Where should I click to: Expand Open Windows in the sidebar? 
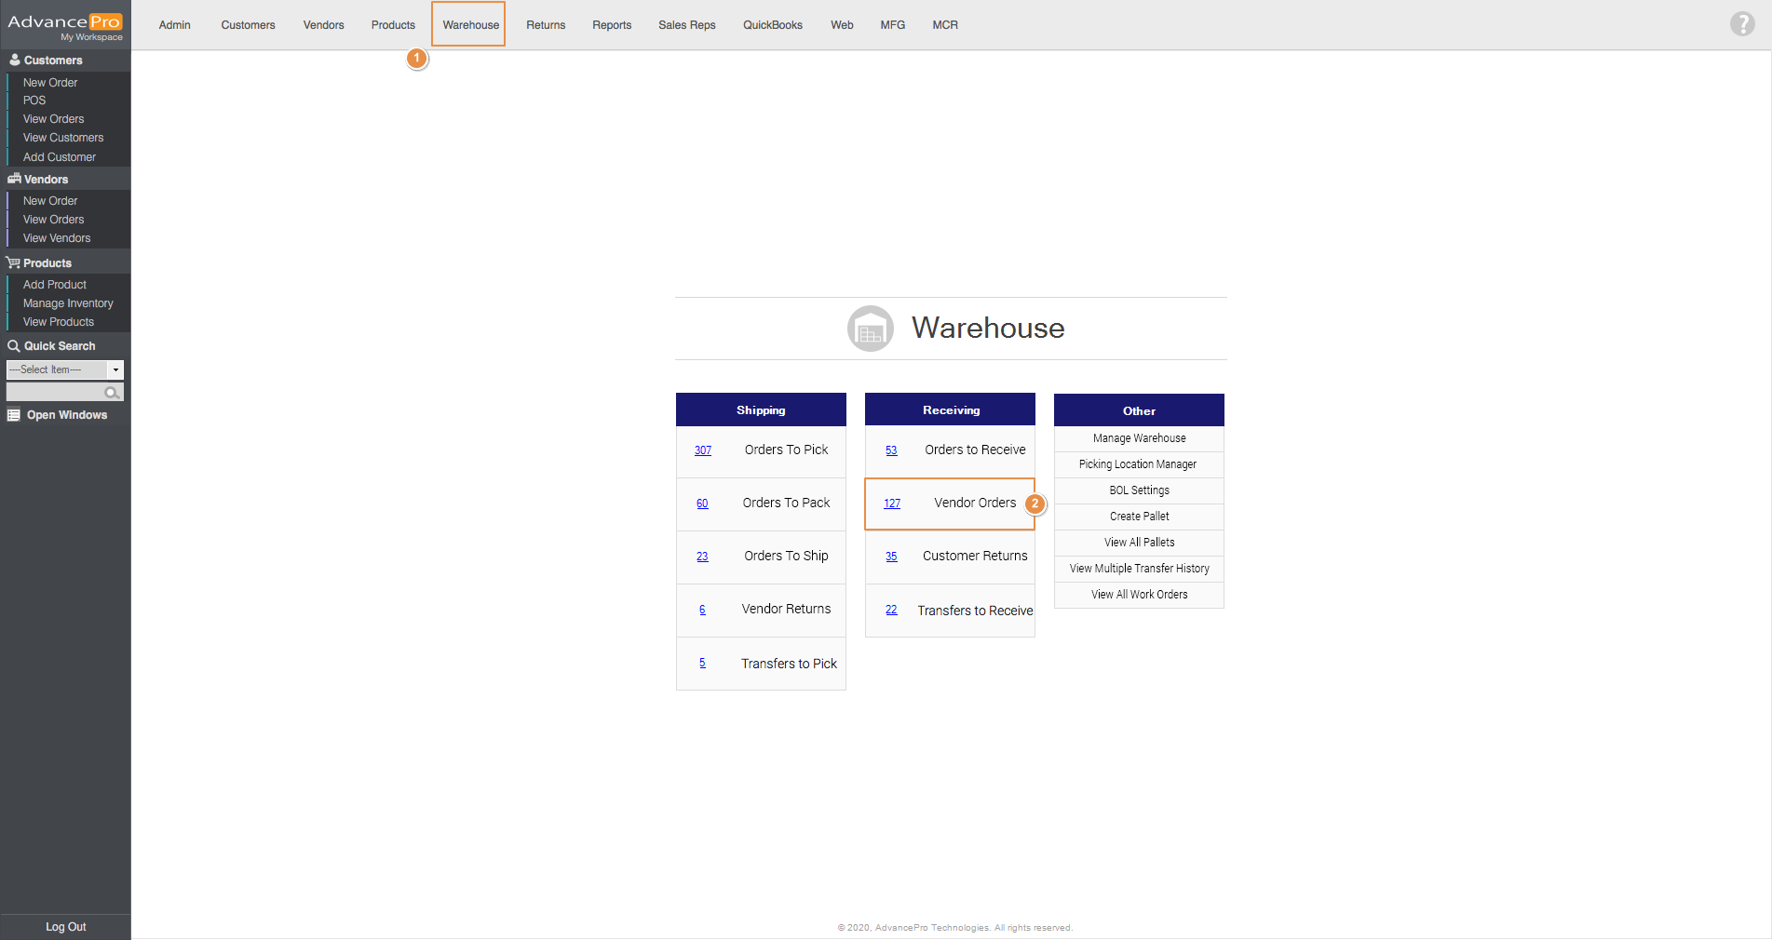point(66,415)
